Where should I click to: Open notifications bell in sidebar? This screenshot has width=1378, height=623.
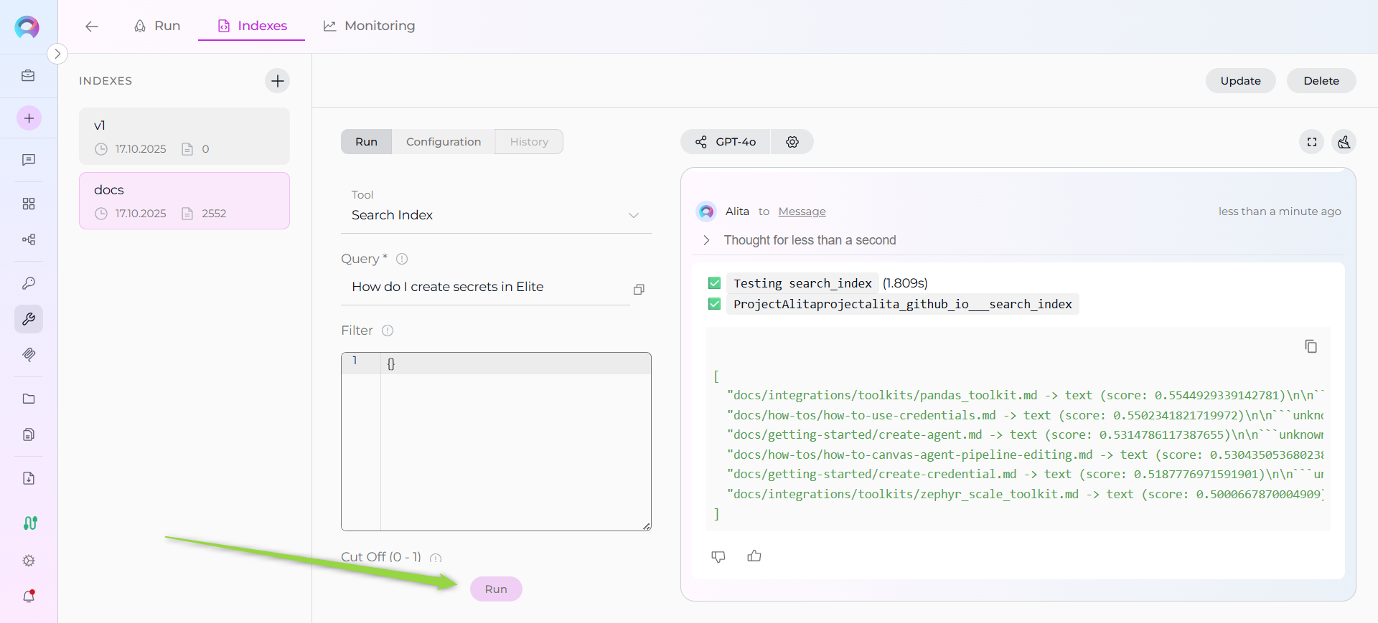pyautogui.click(x=29, y=596)
